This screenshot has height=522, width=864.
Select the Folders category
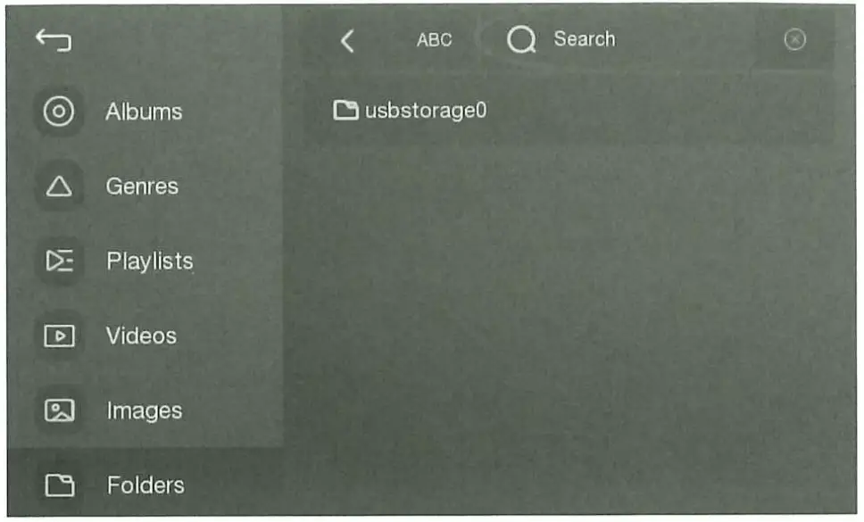pos(146,485)
